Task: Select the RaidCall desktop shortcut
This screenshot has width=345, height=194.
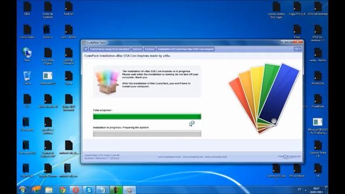Action: pyautogui.click(x=68, y=9)
